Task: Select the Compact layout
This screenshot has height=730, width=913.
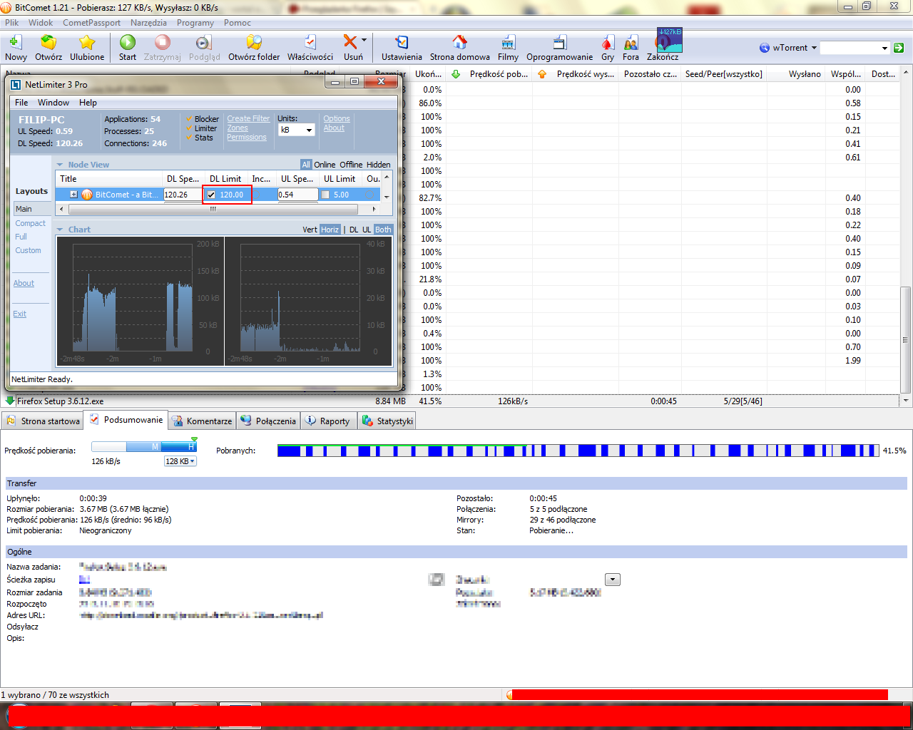Action: point(30,223)
